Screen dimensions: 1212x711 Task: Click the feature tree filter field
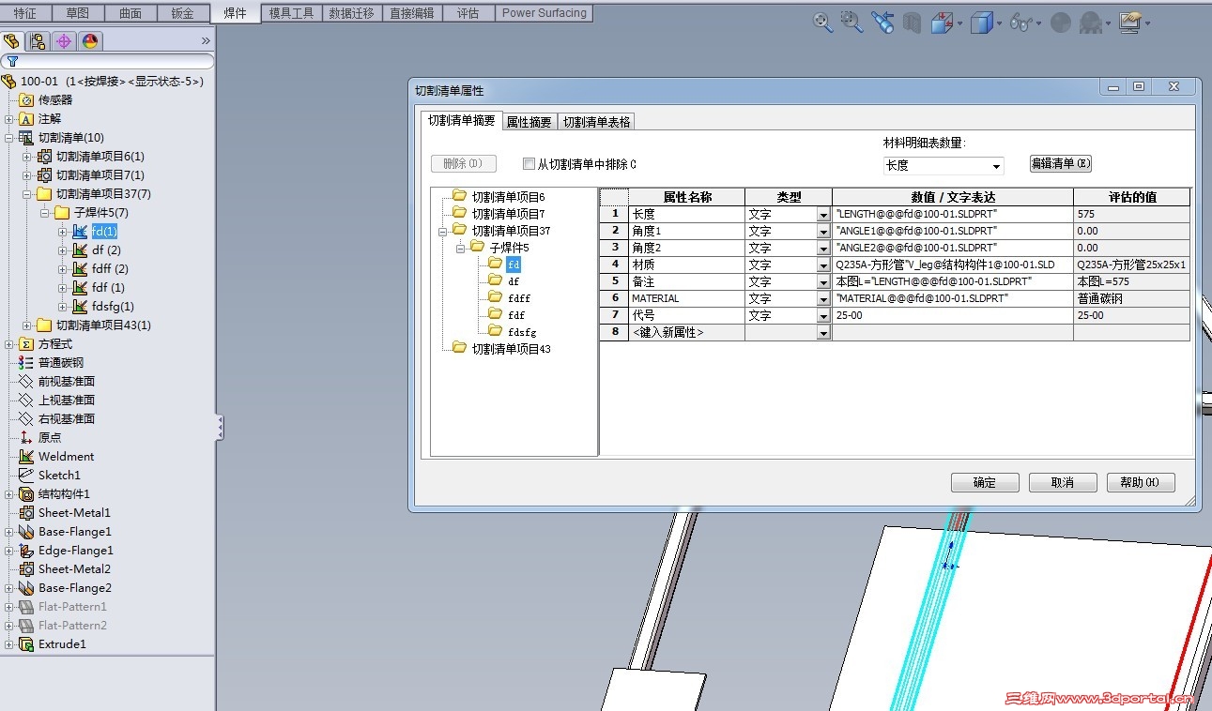[107, 62]
